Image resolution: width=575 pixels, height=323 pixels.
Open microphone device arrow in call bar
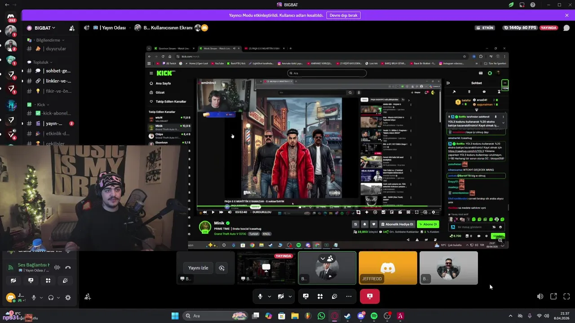(x=270, y=296)
